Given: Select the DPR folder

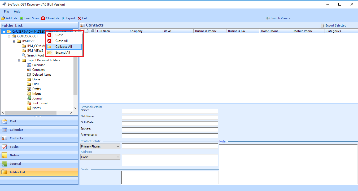Looking at the screenshot, I should [x=36, y=84].
